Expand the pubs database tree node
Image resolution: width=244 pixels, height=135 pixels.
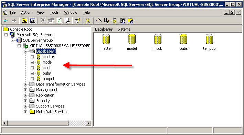click(32, 73)
